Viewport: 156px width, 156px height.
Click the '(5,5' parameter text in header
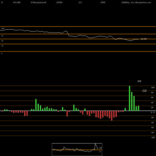80,2
